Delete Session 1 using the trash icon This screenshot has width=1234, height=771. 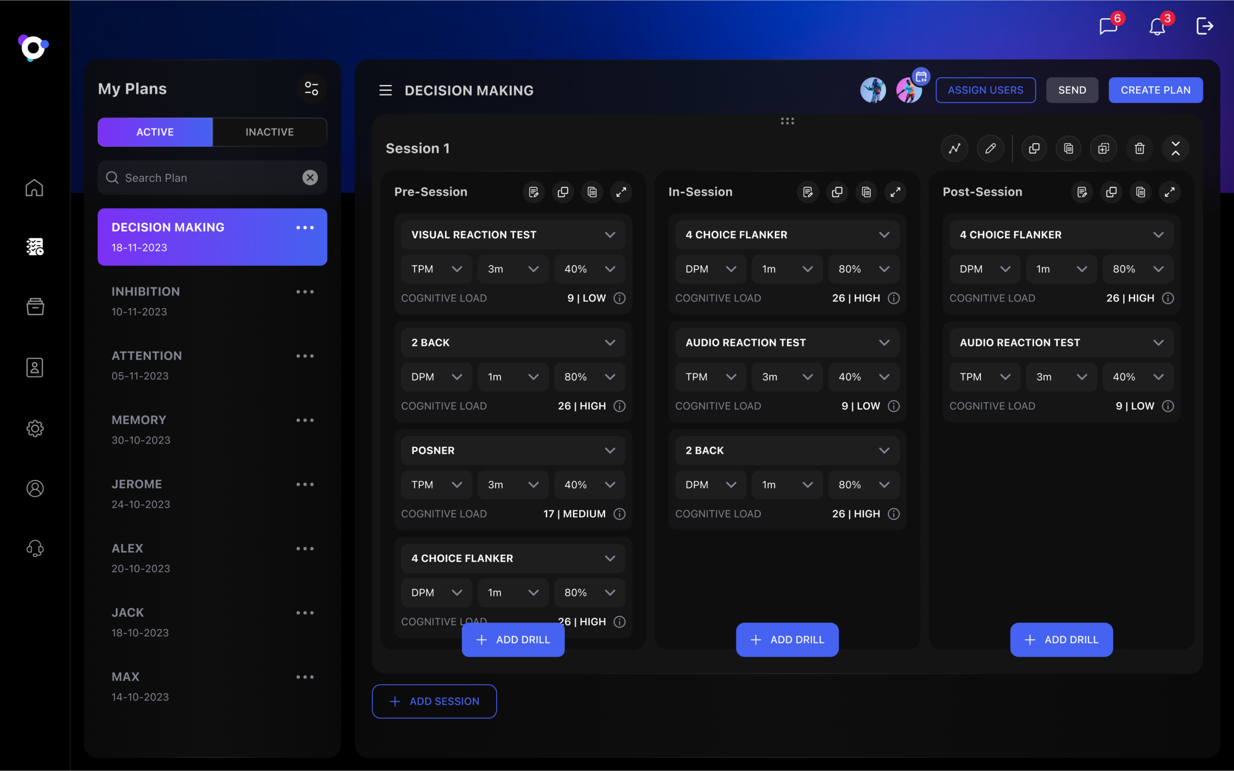coord(1139,148)
